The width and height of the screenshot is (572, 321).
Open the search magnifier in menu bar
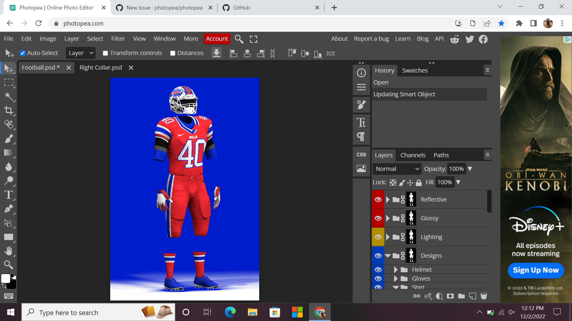(x=239, y=39)
